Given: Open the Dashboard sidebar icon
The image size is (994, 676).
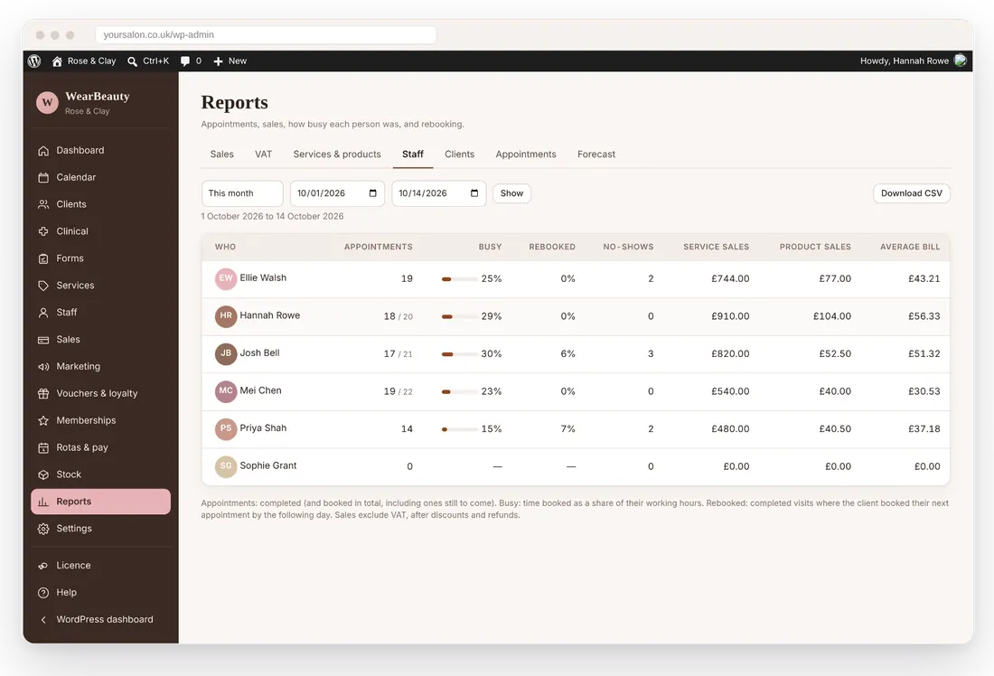Looking at the screenshot, I should click(x=43, y=150).
